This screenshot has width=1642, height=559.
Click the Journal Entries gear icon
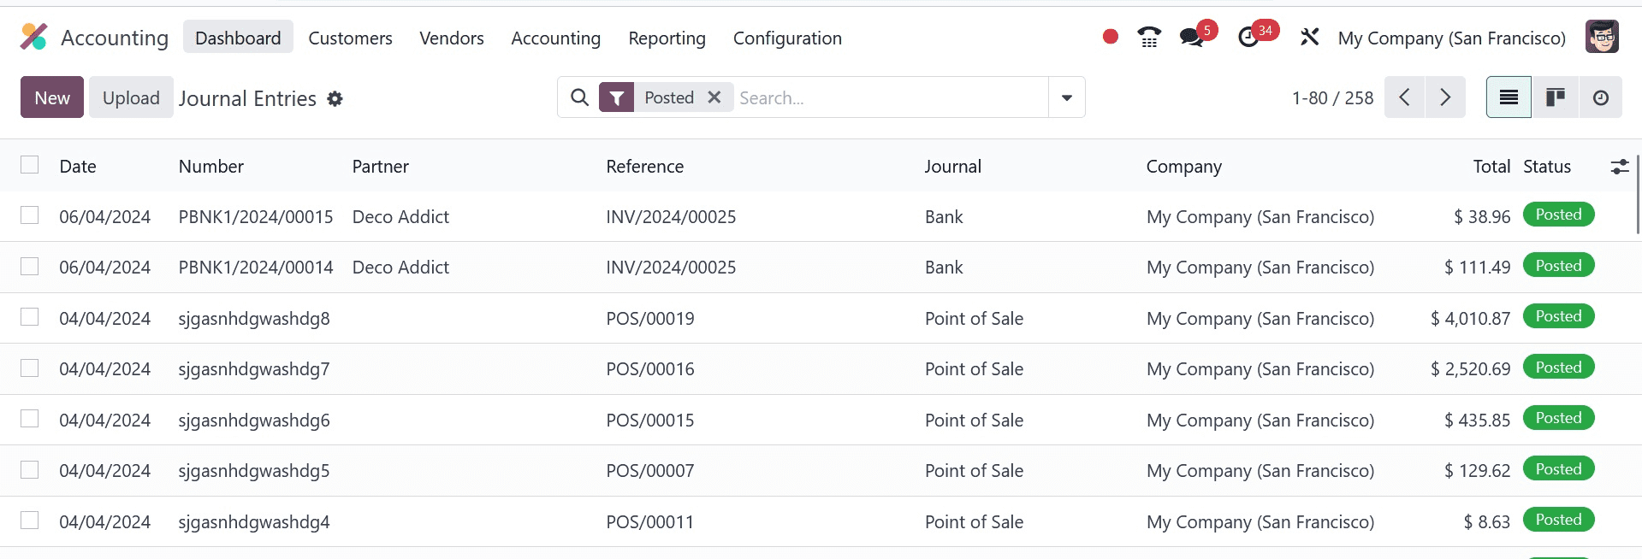coord(335,99)
